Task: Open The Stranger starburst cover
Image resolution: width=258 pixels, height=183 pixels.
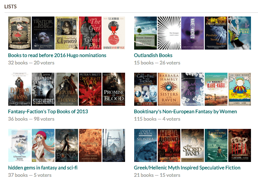Action: pyautogui.click(x=169, y=33)
